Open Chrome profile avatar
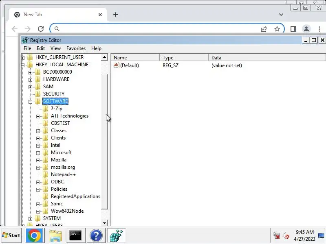This screenshot has width=326, height=244. pos(306,29)
